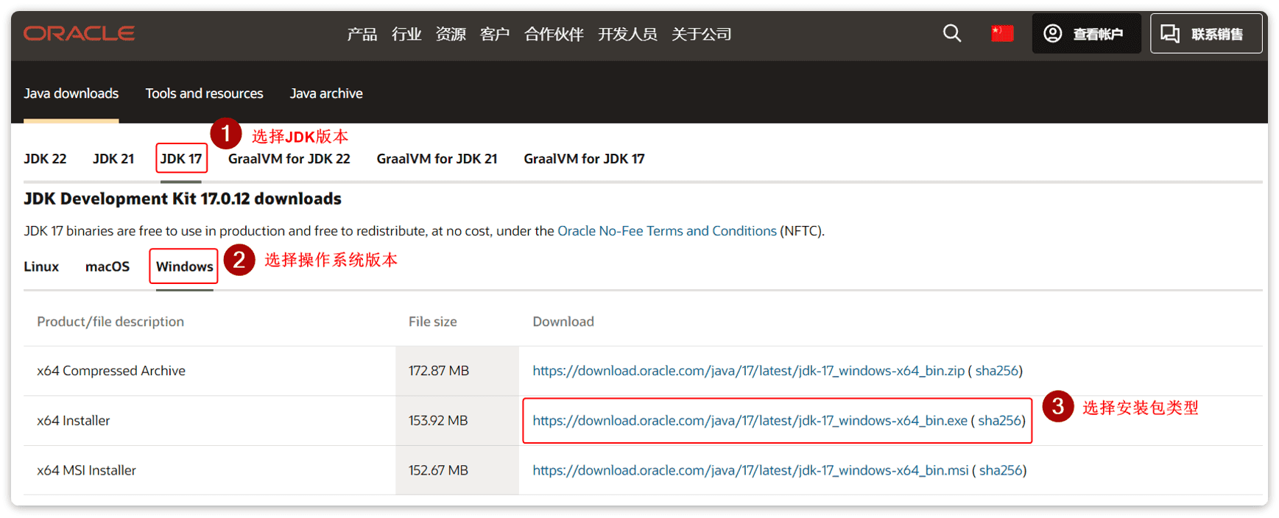
Task: Click the Product/file description column header
Action: tap(110, 322)
